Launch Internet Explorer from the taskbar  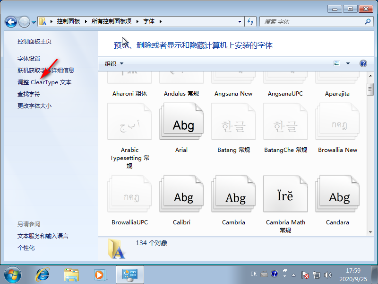[43, 274]
